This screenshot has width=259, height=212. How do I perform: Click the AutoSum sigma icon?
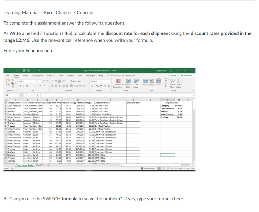[x=166, y=80]
